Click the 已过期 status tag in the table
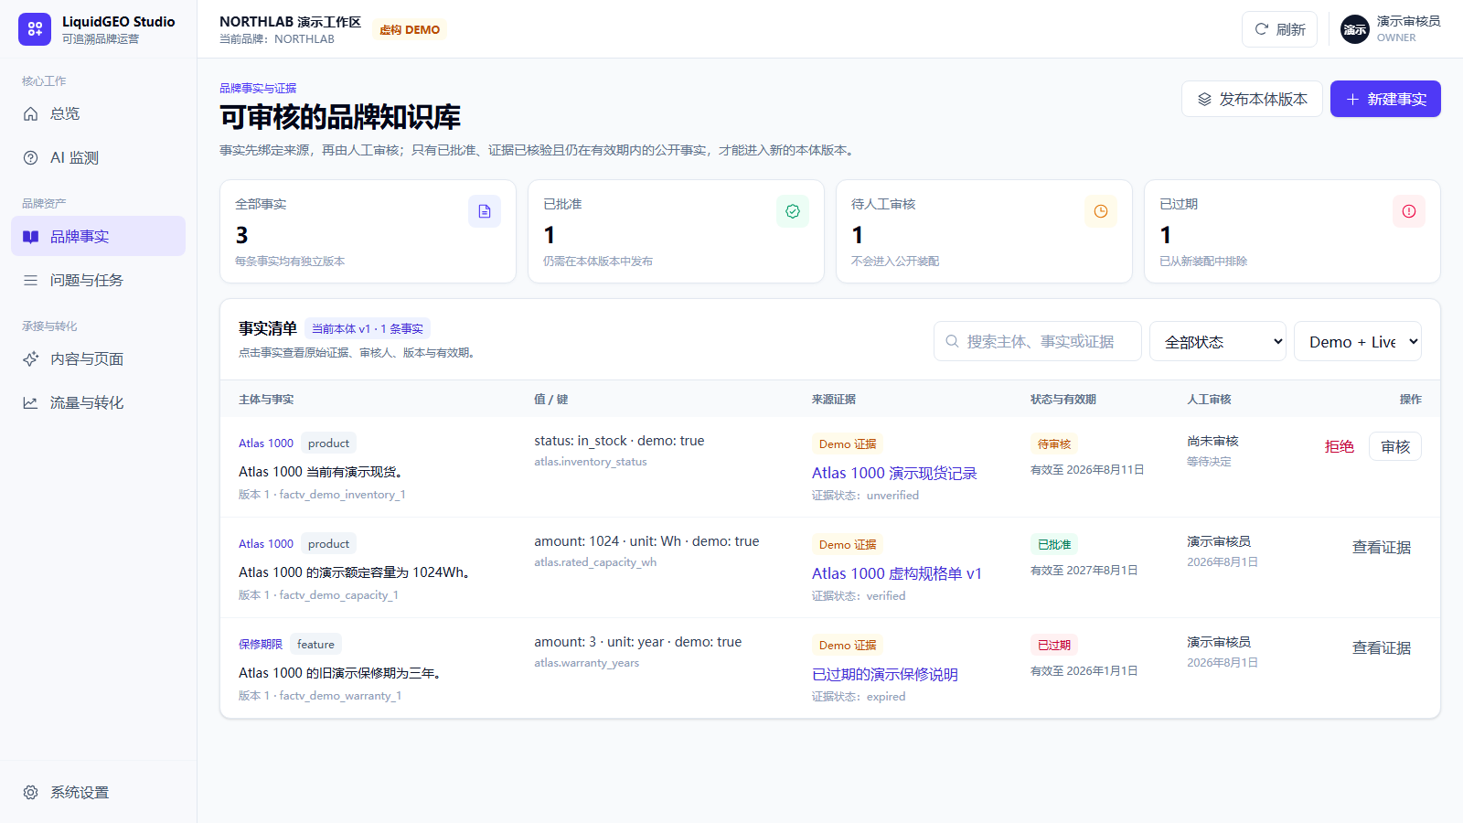This screenshot has width=1463, height=823. (1054, 645)
